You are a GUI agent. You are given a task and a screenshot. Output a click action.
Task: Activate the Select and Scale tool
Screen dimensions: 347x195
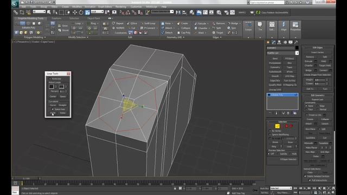[87, 12]
